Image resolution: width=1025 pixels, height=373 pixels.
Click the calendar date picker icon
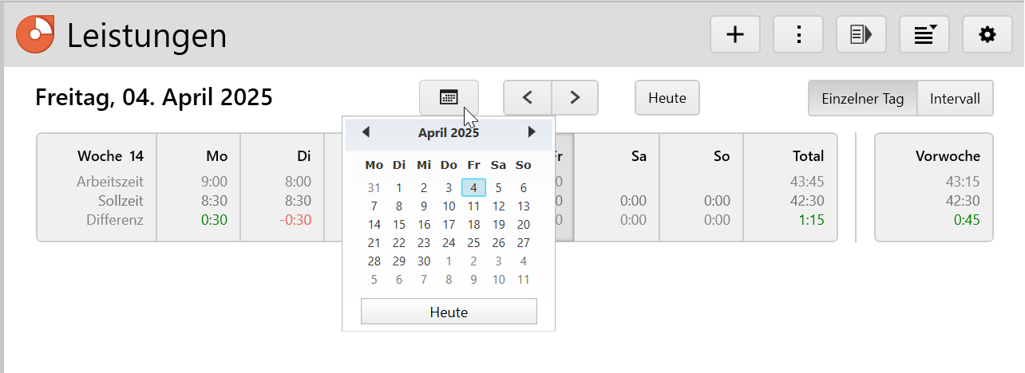[x=449, y=97]
